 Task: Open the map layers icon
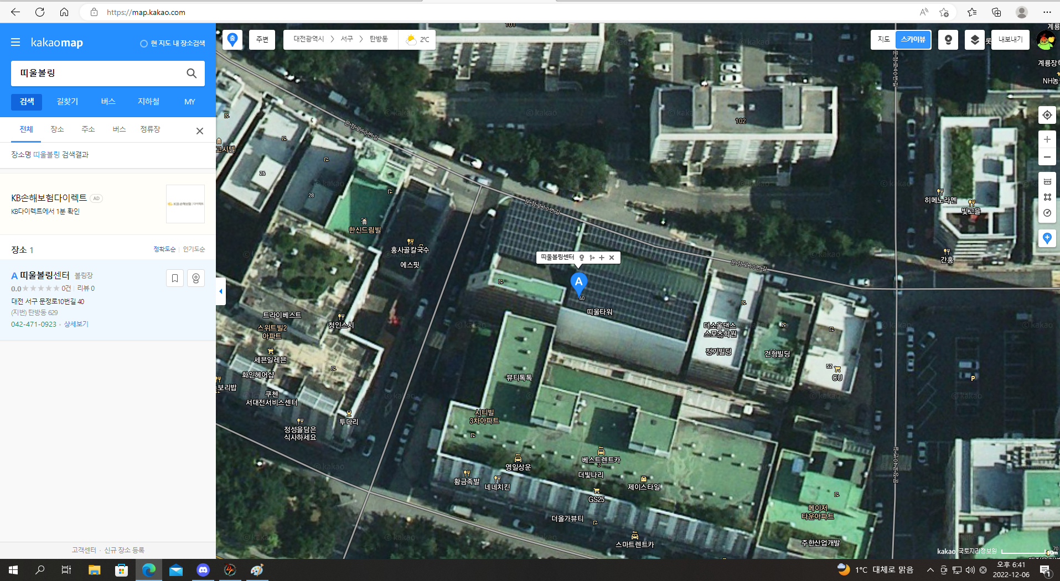click(x=974, y=40)
